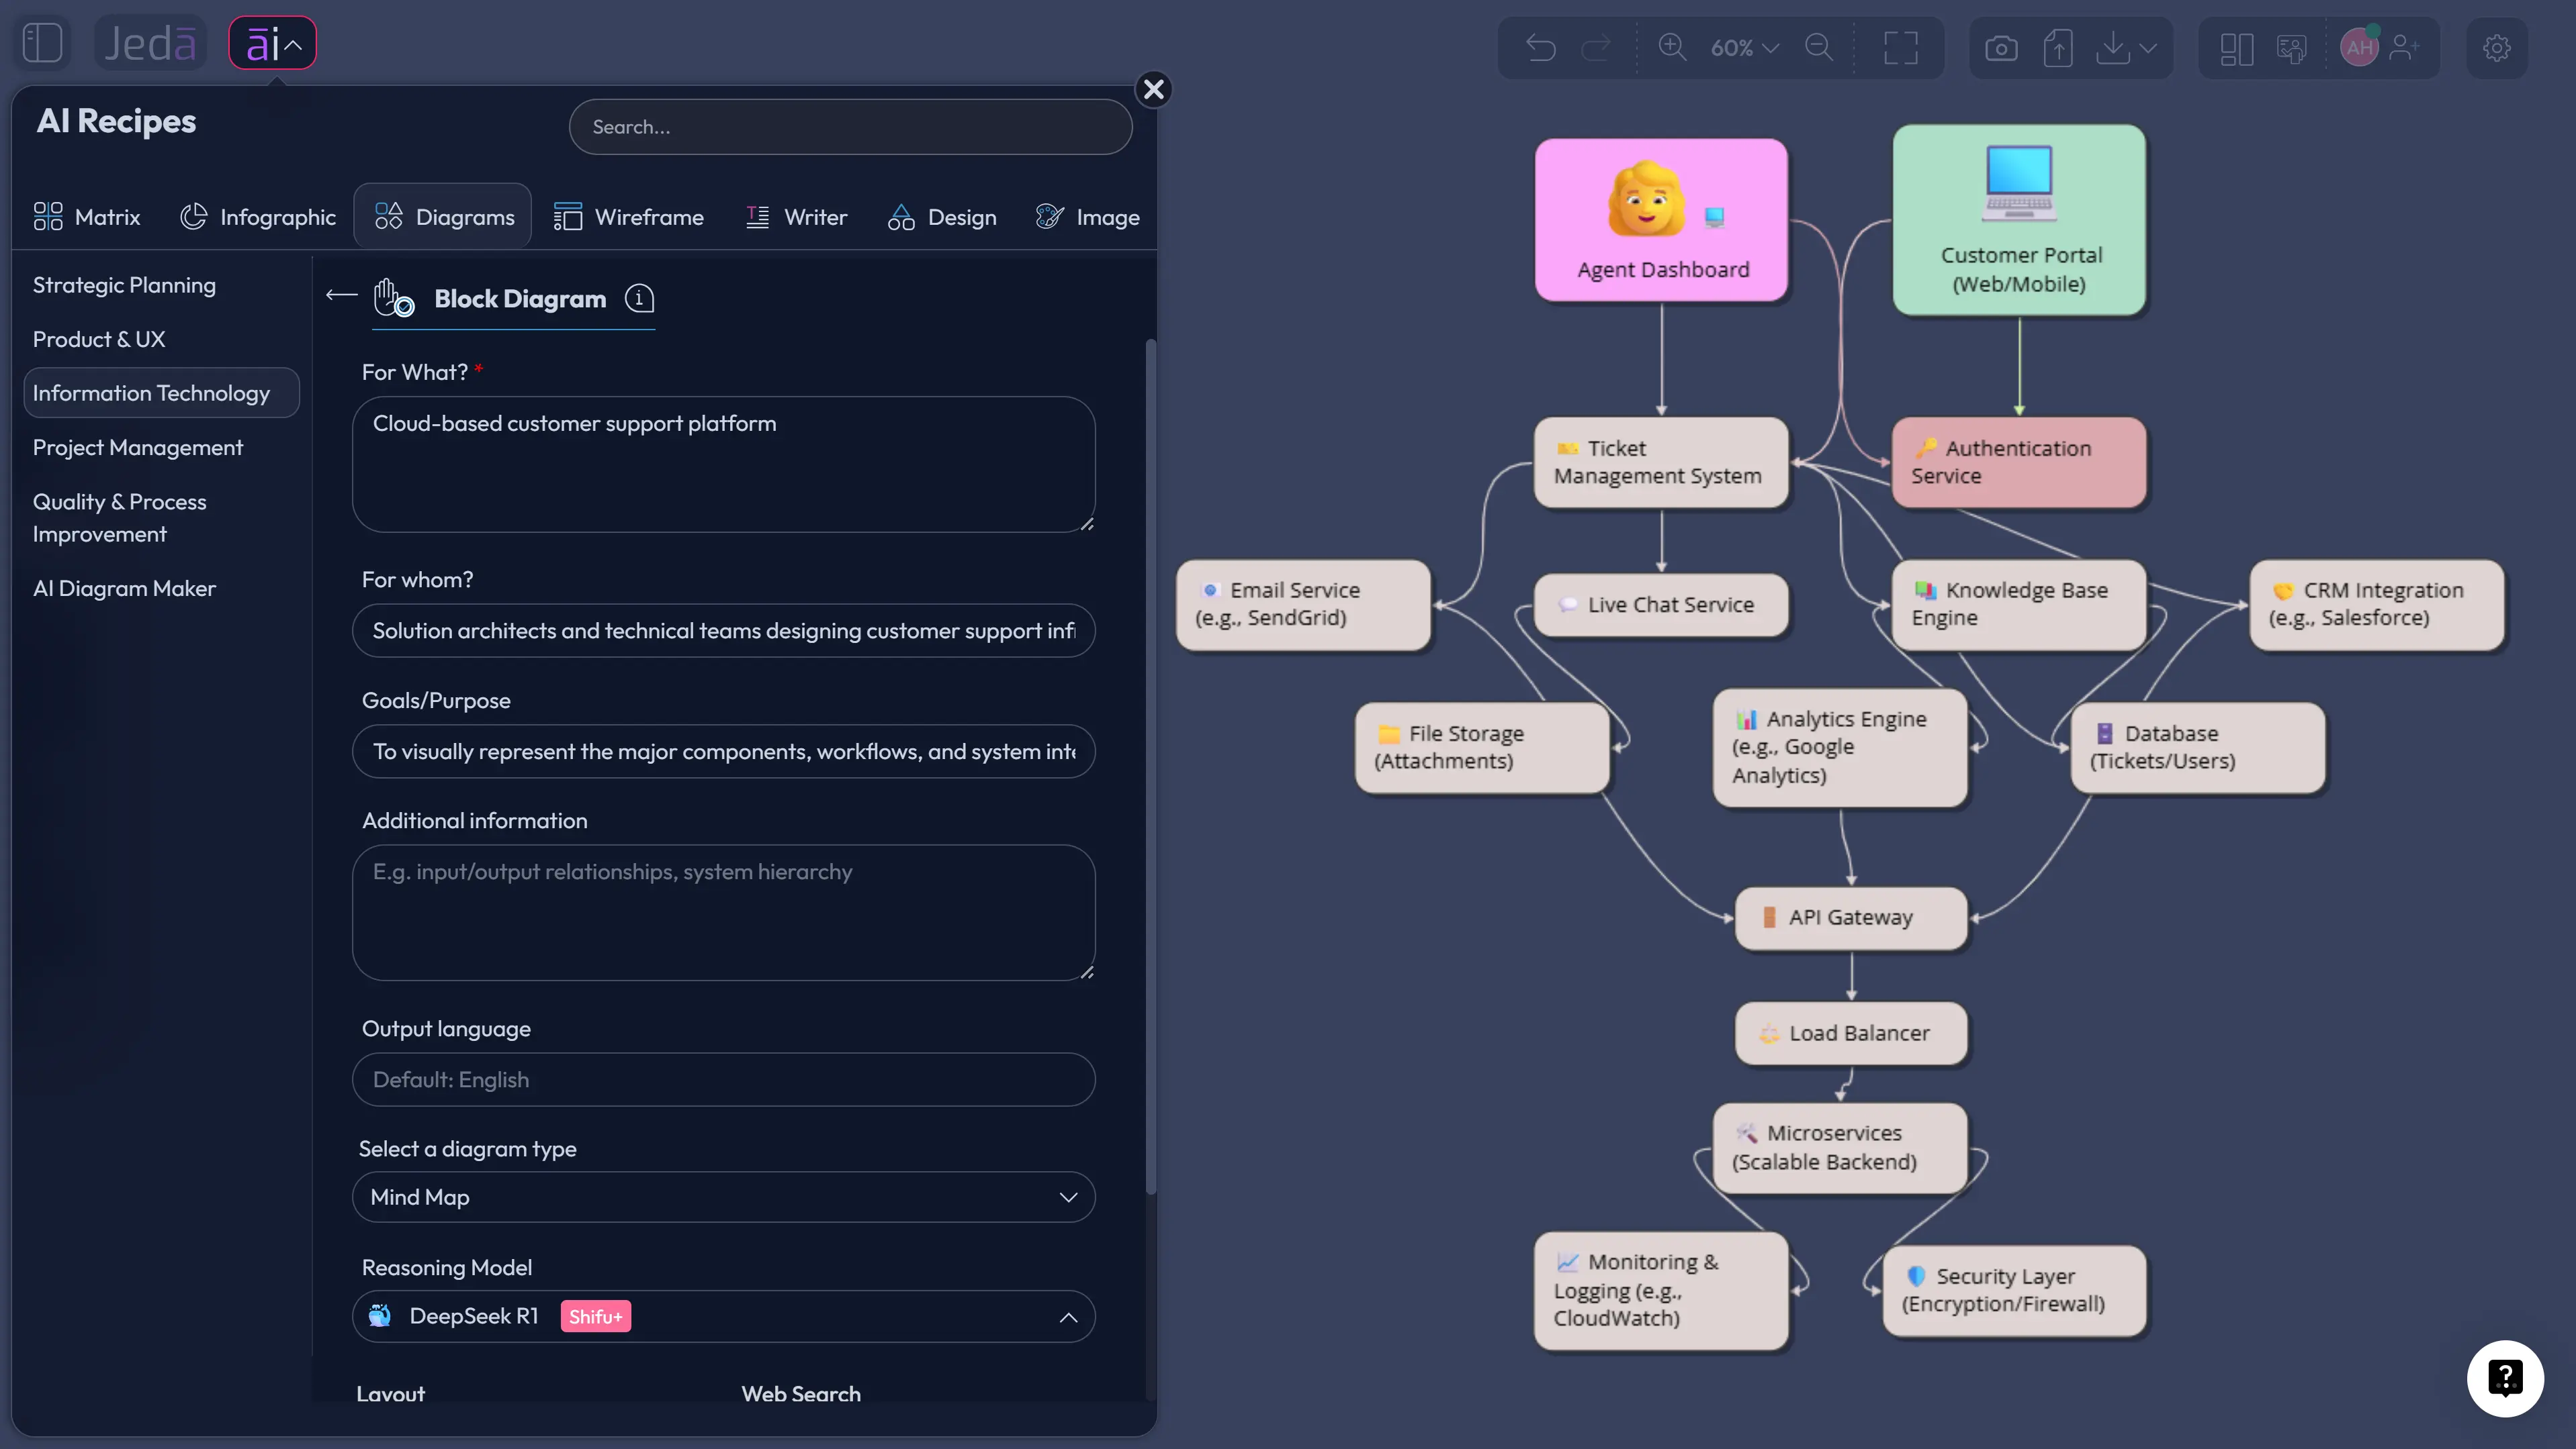Select Strategic Planning category
The image size is (2576, 1449).
click(x=124, y=285)
